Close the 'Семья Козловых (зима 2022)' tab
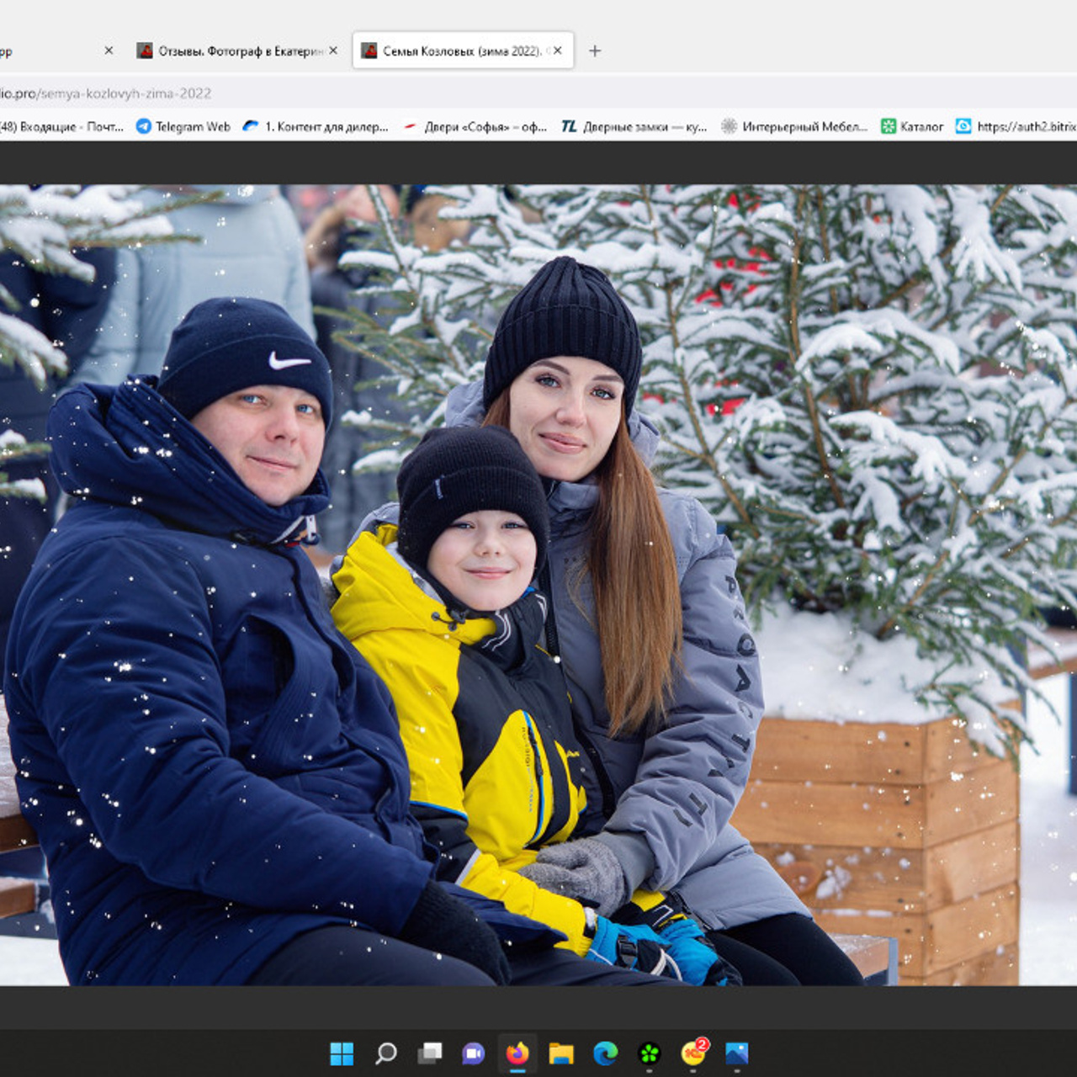This screenshot has width=1077, height=1077. (x=557, y=50)
